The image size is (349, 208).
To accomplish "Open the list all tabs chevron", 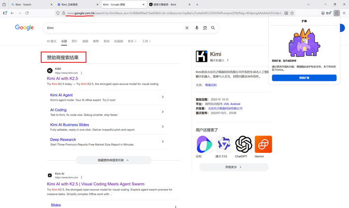I will 308,4.
